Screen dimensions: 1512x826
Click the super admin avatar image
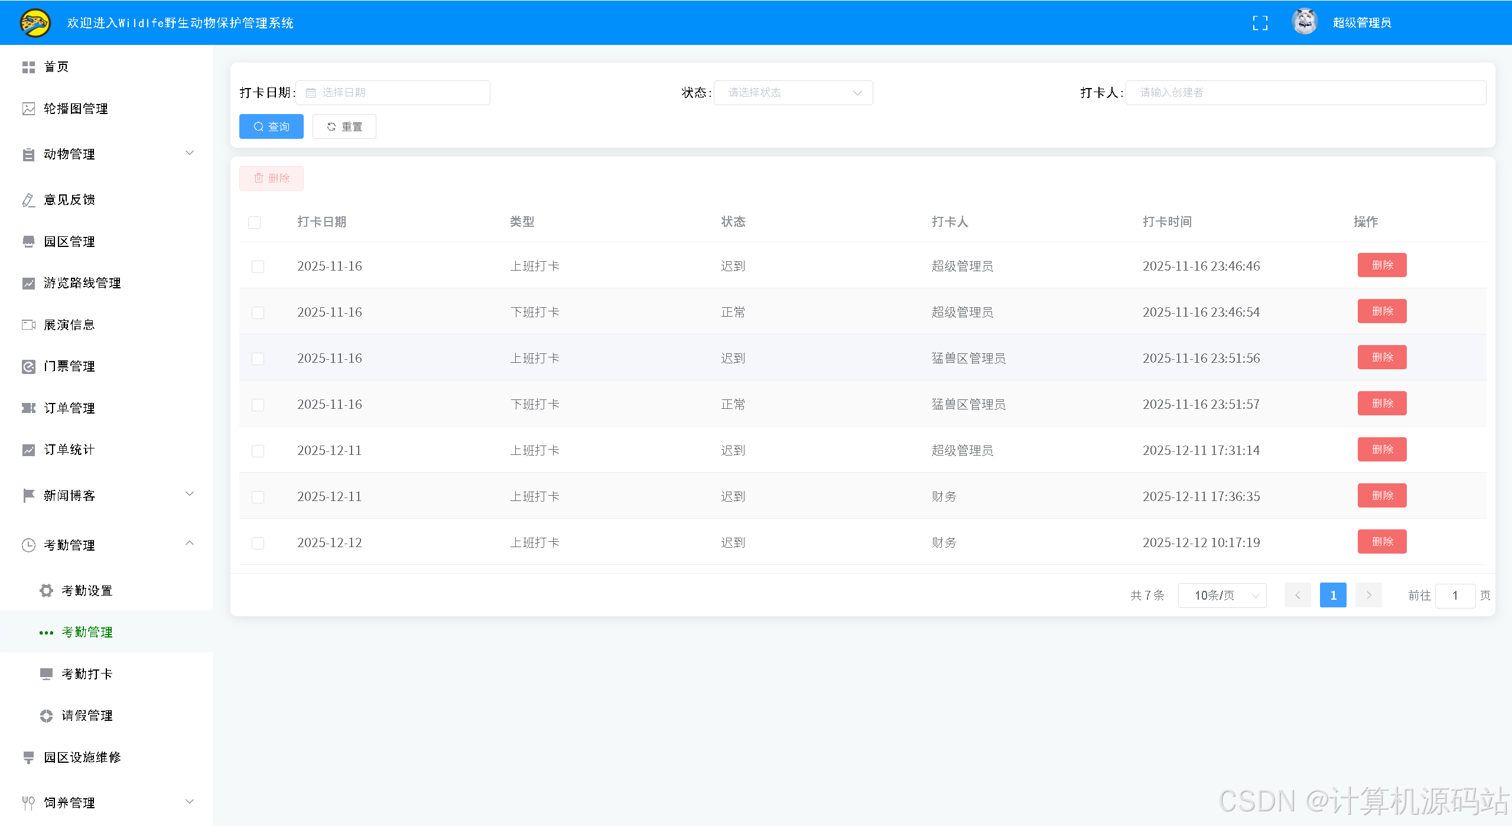click(1305, 22)
